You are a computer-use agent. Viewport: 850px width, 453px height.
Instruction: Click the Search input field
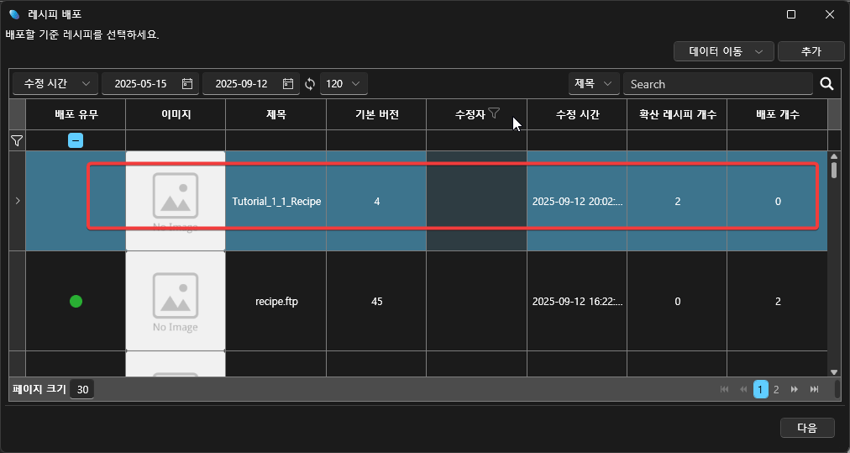coord(718,84)
